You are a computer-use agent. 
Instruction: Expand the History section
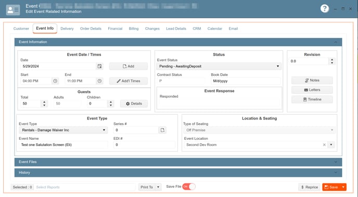[336, 173]
